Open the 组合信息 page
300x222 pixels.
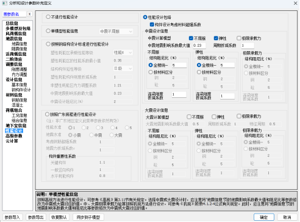pyautogui.click(x=19, y=120)
